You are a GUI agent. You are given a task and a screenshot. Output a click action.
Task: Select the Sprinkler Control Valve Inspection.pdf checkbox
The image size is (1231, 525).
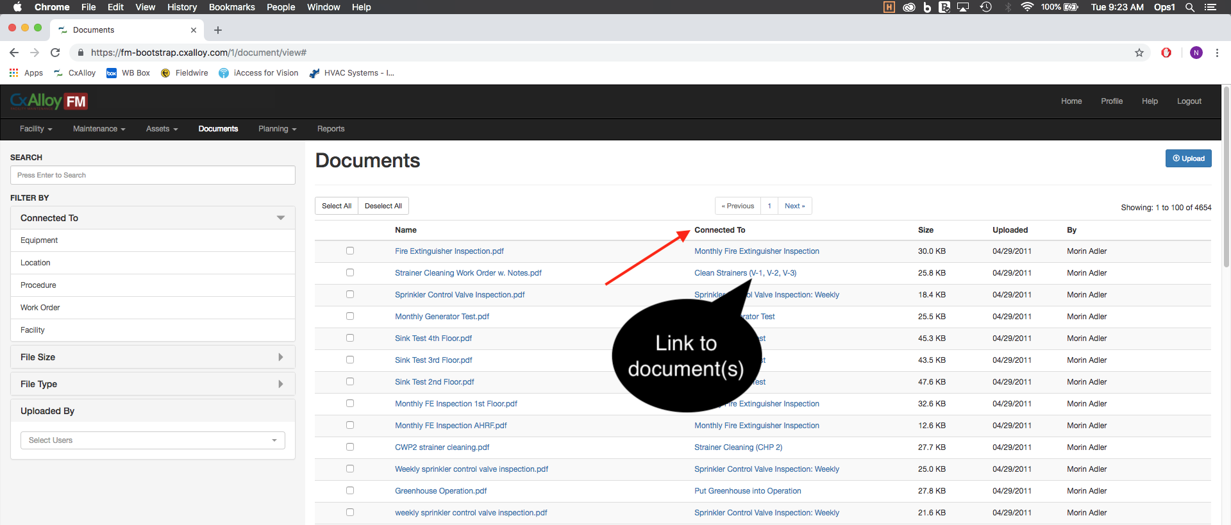click(350, 294)
